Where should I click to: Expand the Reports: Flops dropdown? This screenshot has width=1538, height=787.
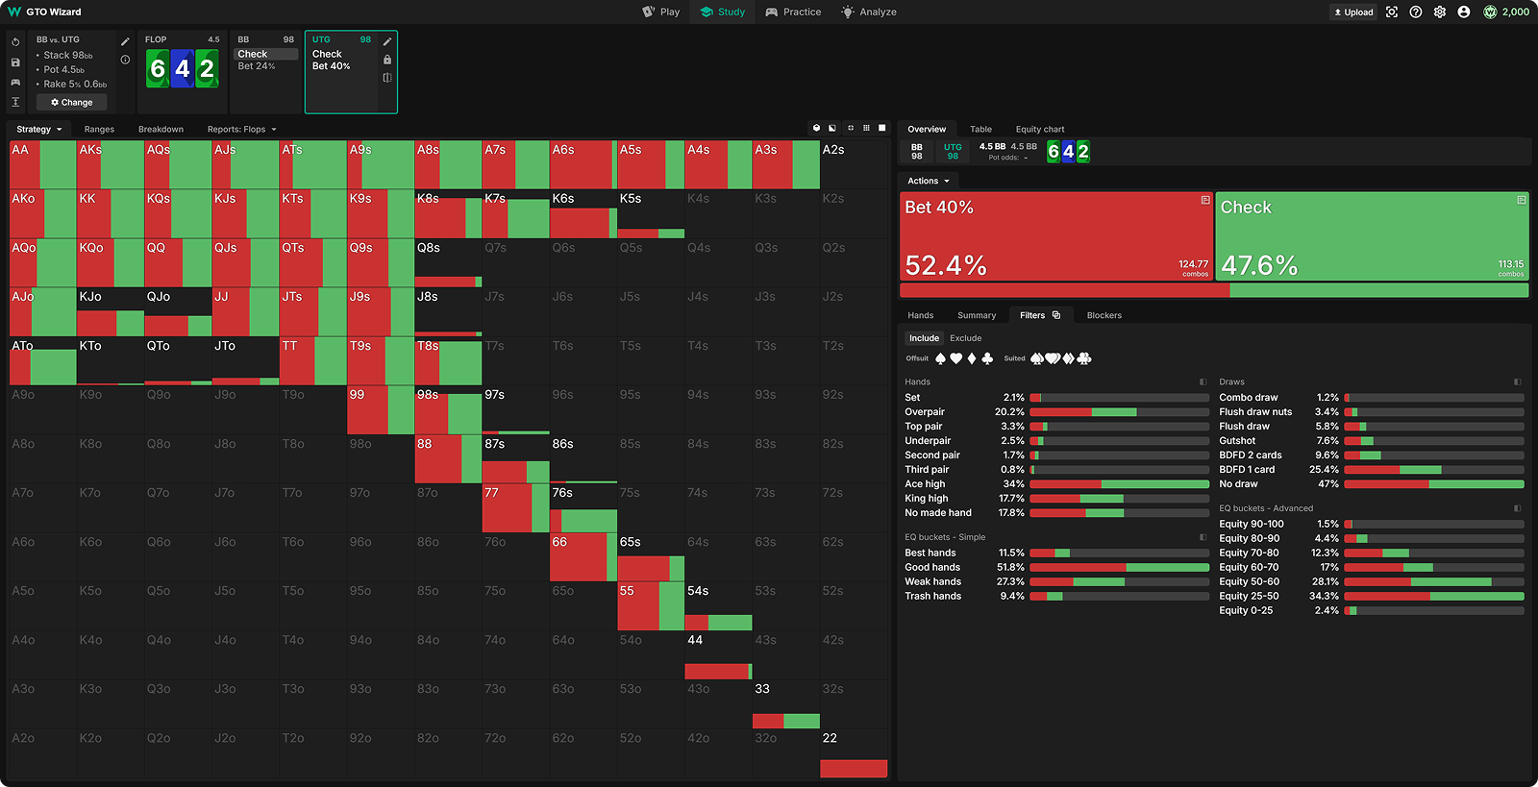click(241, 129)
